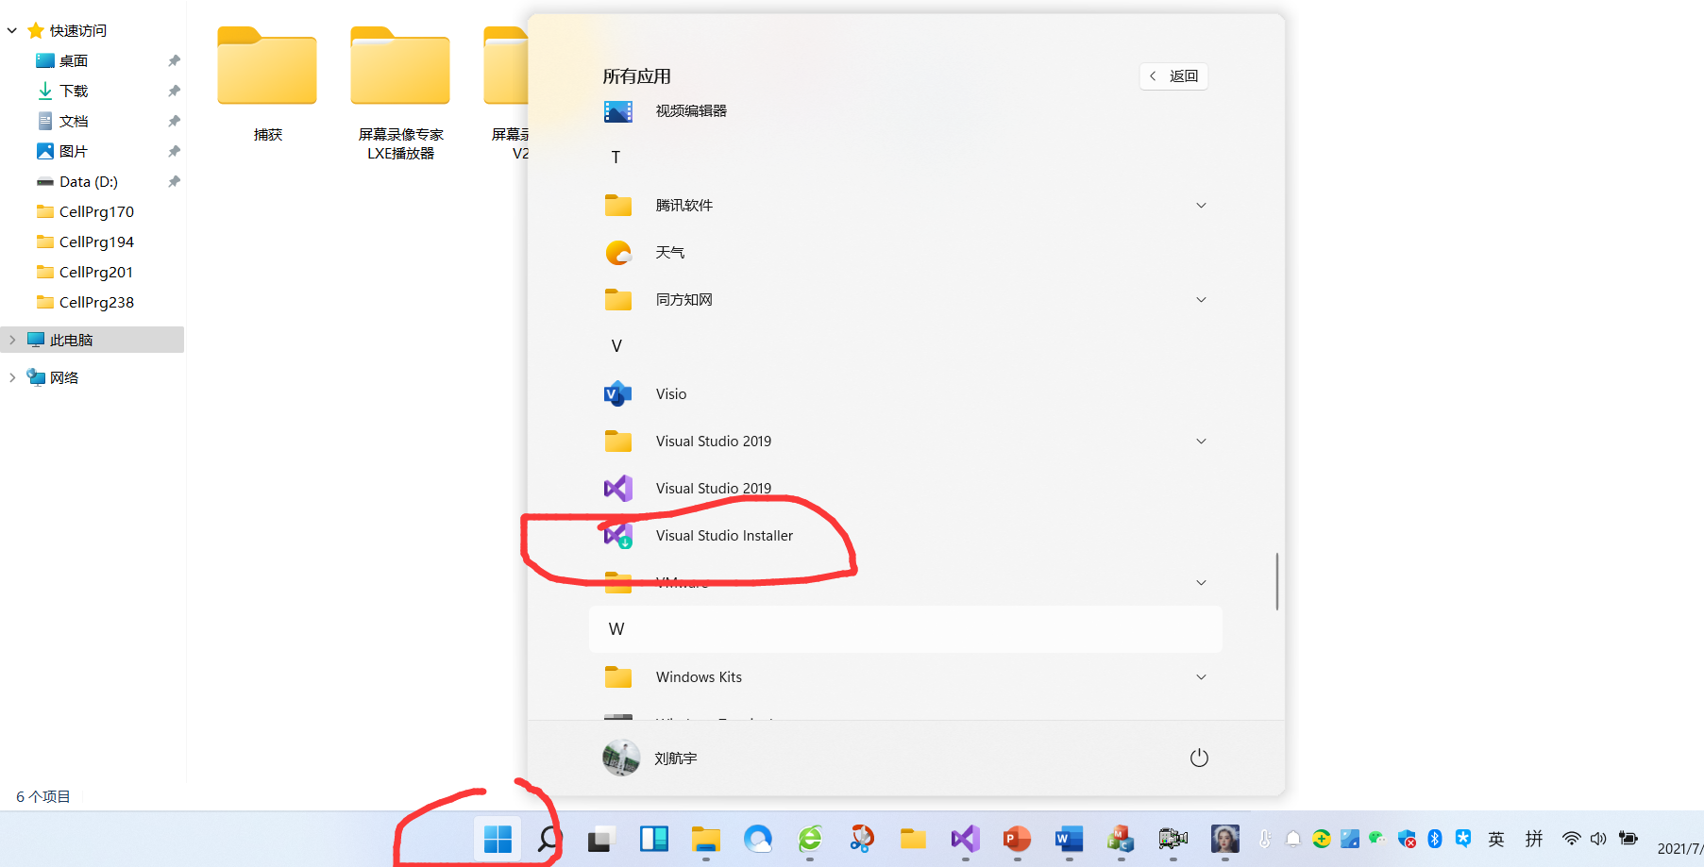The height and width of the screenshot is (867, 1704).
Task: Expand the VMware folder chevron
Action: tap(1201, 583)
